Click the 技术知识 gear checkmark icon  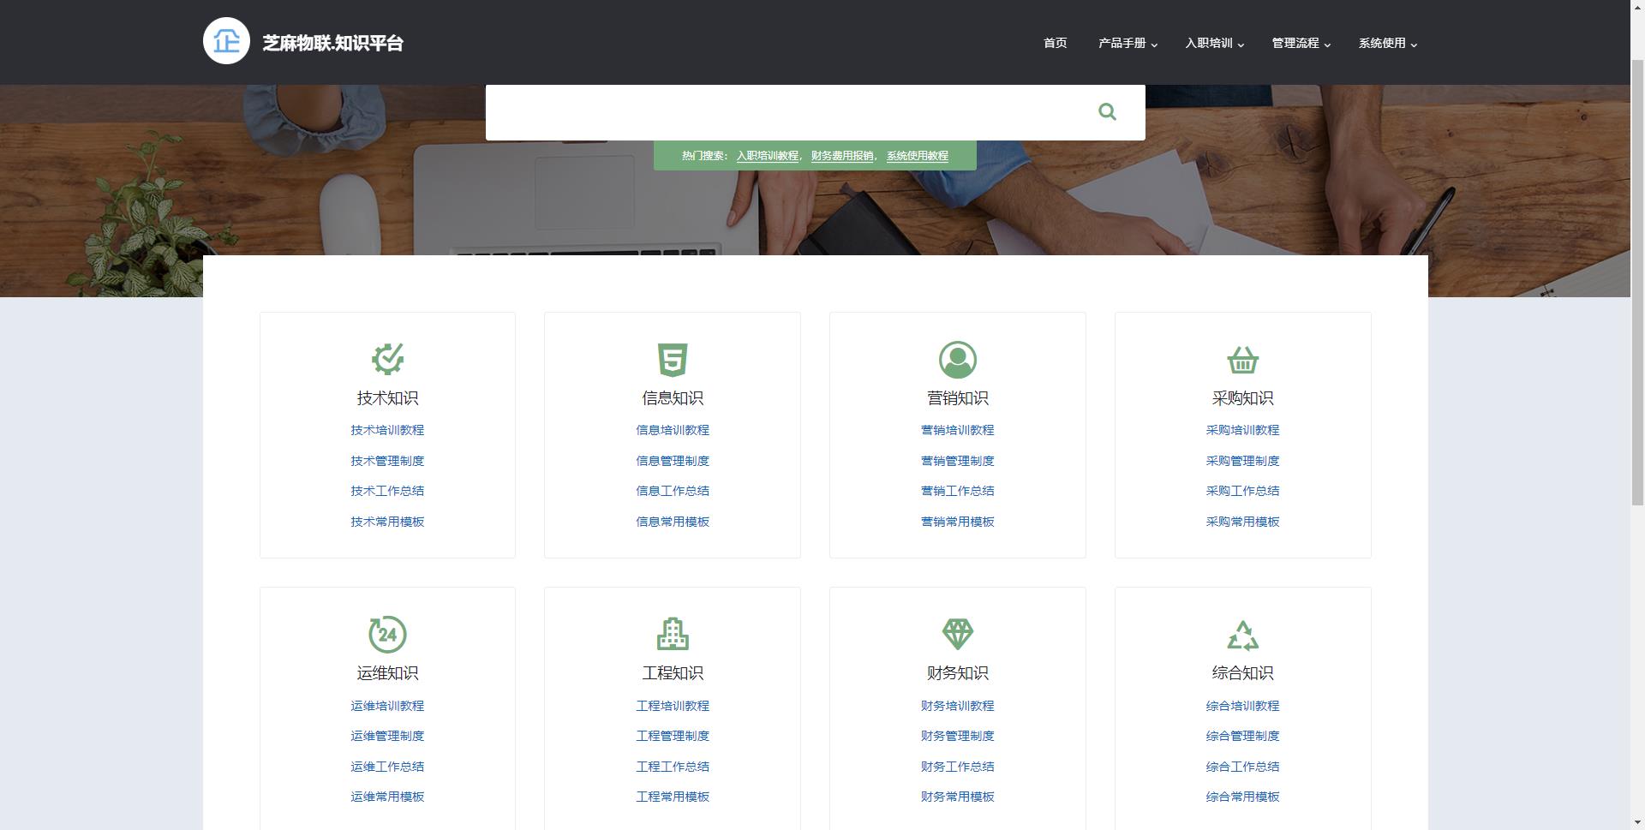(387, 360)
